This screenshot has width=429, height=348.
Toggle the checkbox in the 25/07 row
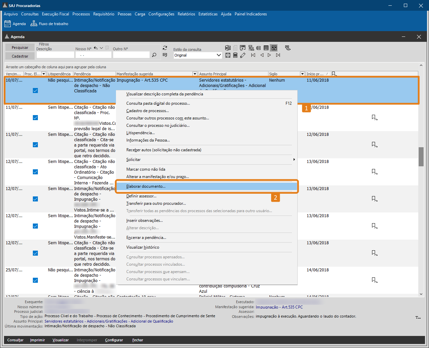(35, 280)
